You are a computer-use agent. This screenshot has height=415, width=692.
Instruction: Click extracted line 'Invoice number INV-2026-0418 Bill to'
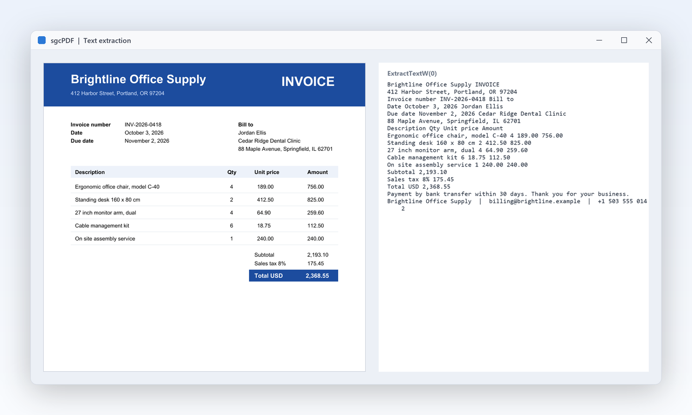tap(451, 99)
